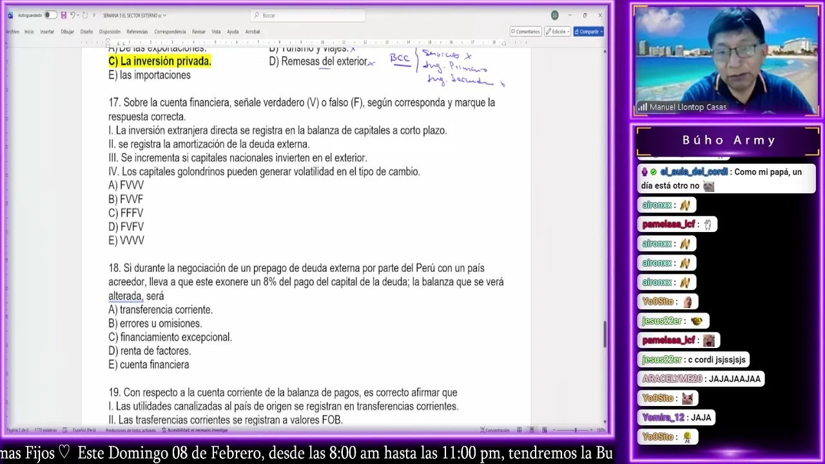The height and width of the screenshot is (464, 825).
Task: Open the Quick Access Toolbar customize dropdown
Action: (x=94, y=15)
